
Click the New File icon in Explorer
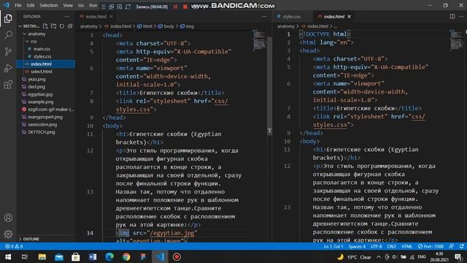coord(45,26)
